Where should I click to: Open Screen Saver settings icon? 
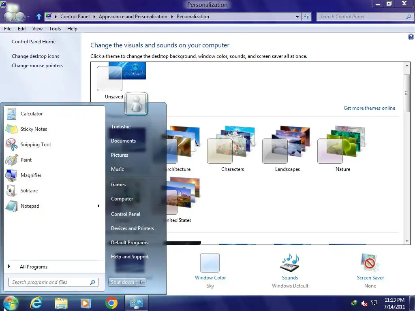[x=370, y=262]
